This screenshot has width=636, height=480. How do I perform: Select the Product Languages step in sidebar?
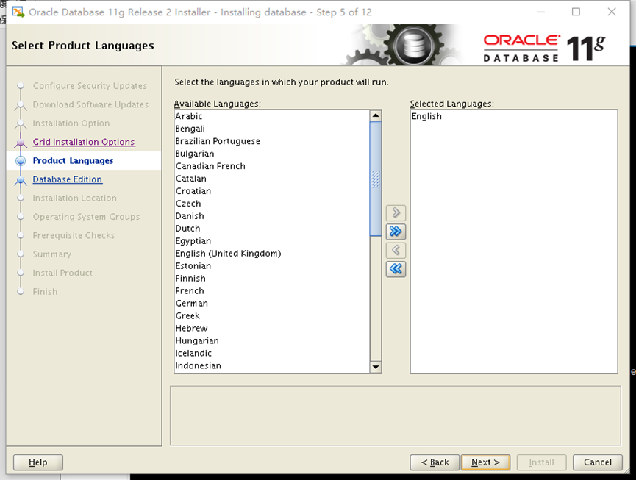point(73,160)
